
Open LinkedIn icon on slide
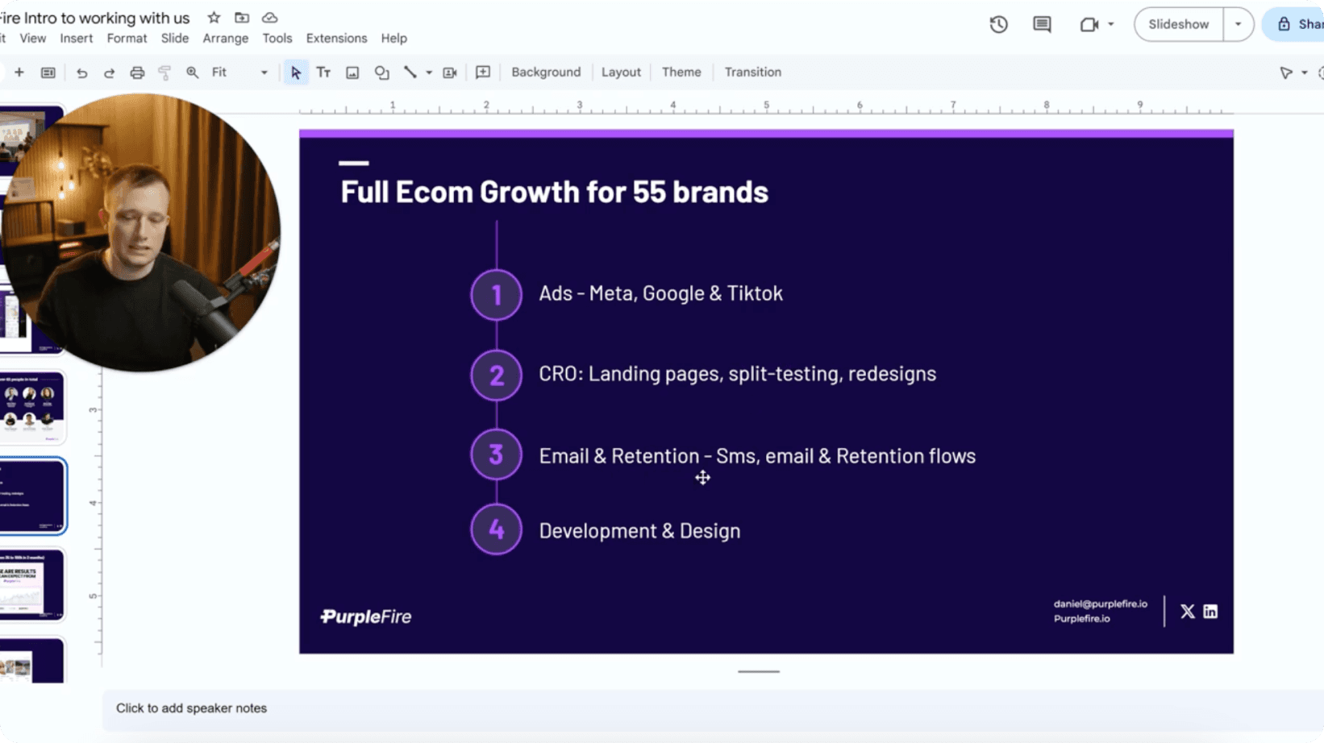point(1210,612)
